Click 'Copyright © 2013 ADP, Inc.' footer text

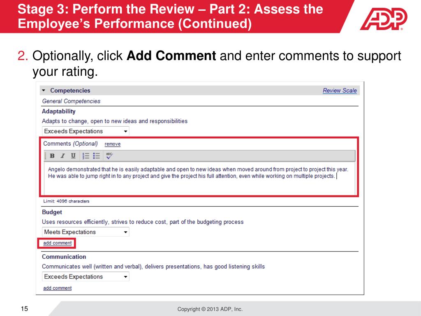click(x=210, y=309)
